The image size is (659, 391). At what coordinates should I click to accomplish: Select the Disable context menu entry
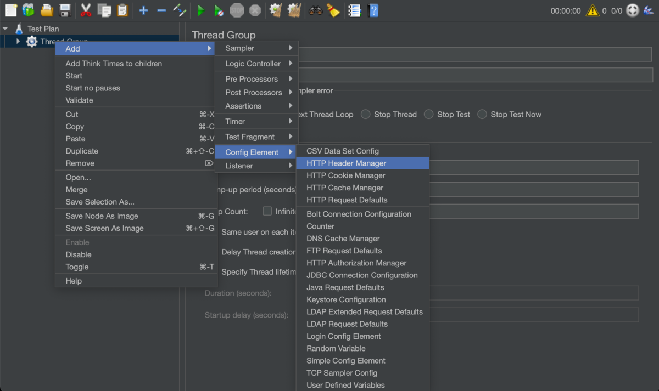tap(136, 254)
